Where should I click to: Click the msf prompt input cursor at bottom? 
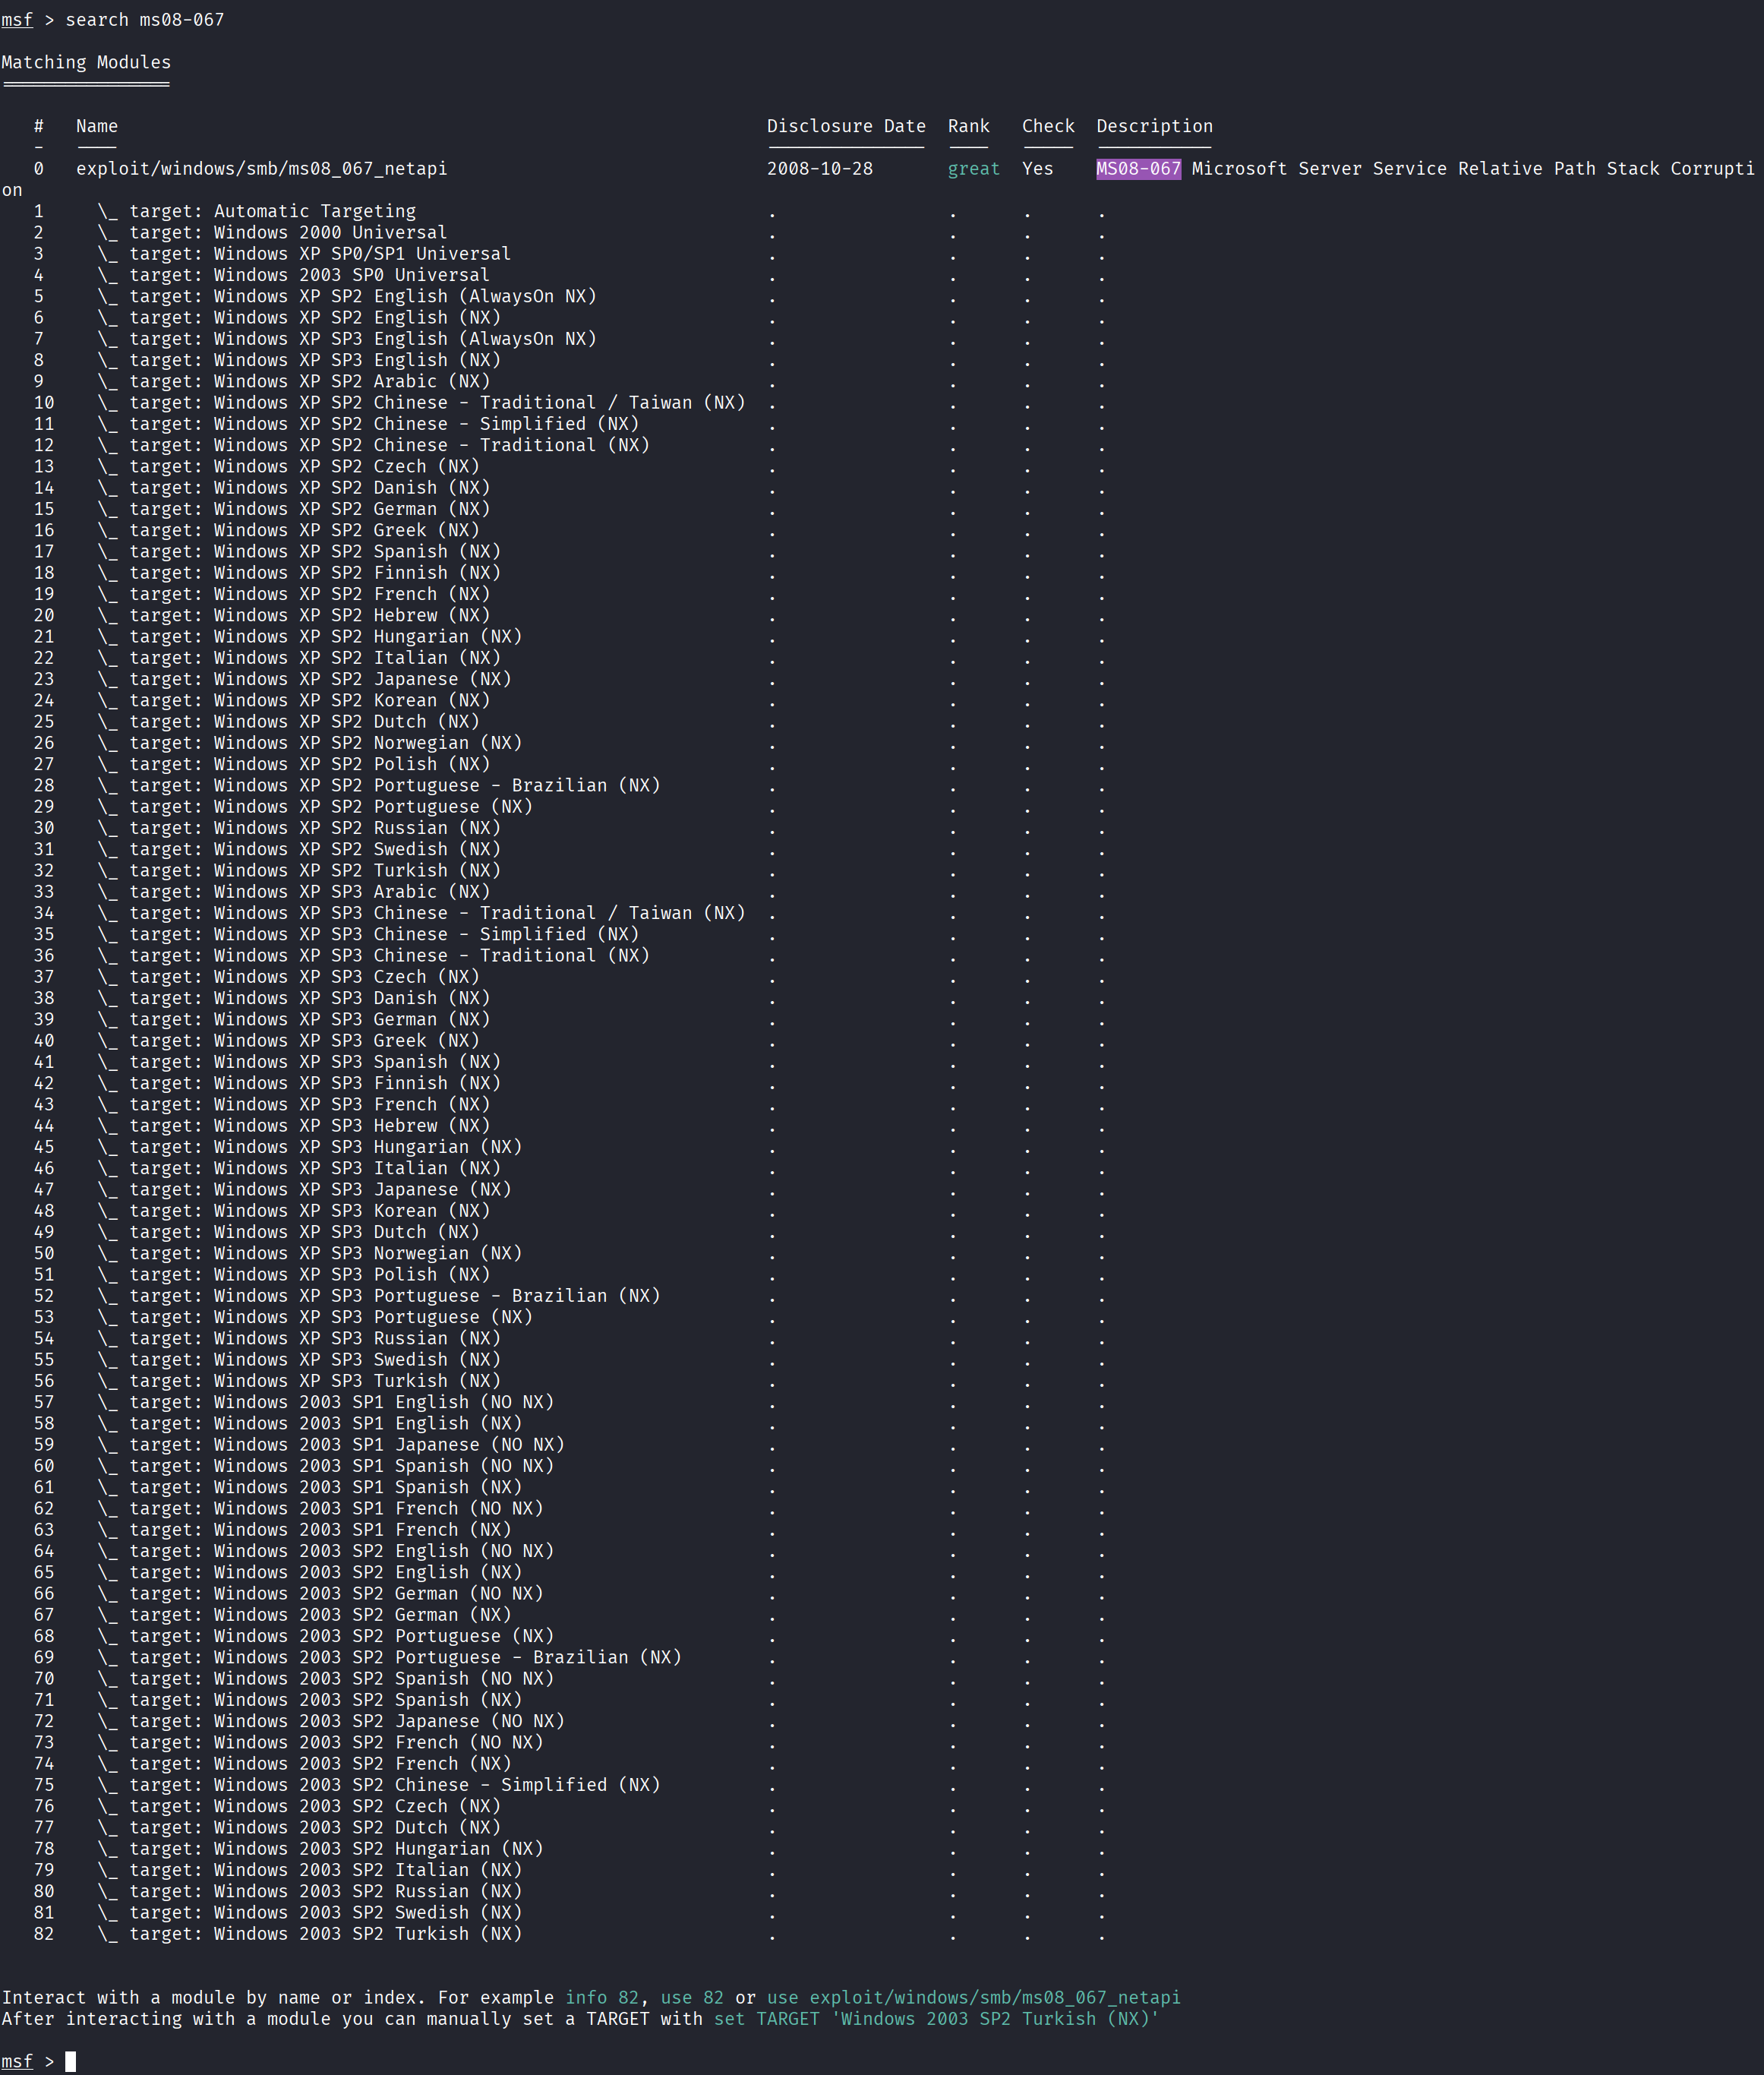pyautogui.click(x=71, y=2062)
